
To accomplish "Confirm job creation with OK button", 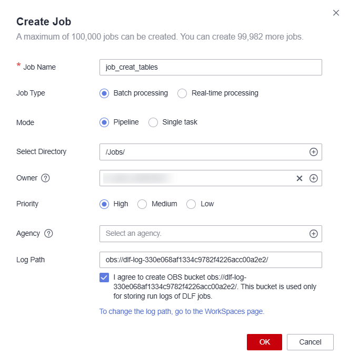I will click(x=264, y=342).
